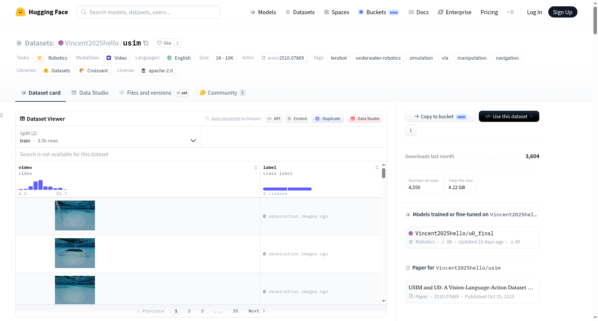Open Docs in the top navigation
This screenshot has height=321, width=598.
pyautogui.click(x=419, y=12)
